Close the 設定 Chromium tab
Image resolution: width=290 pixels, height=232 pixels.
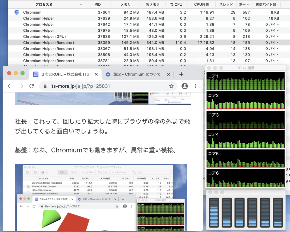[169, 74]
